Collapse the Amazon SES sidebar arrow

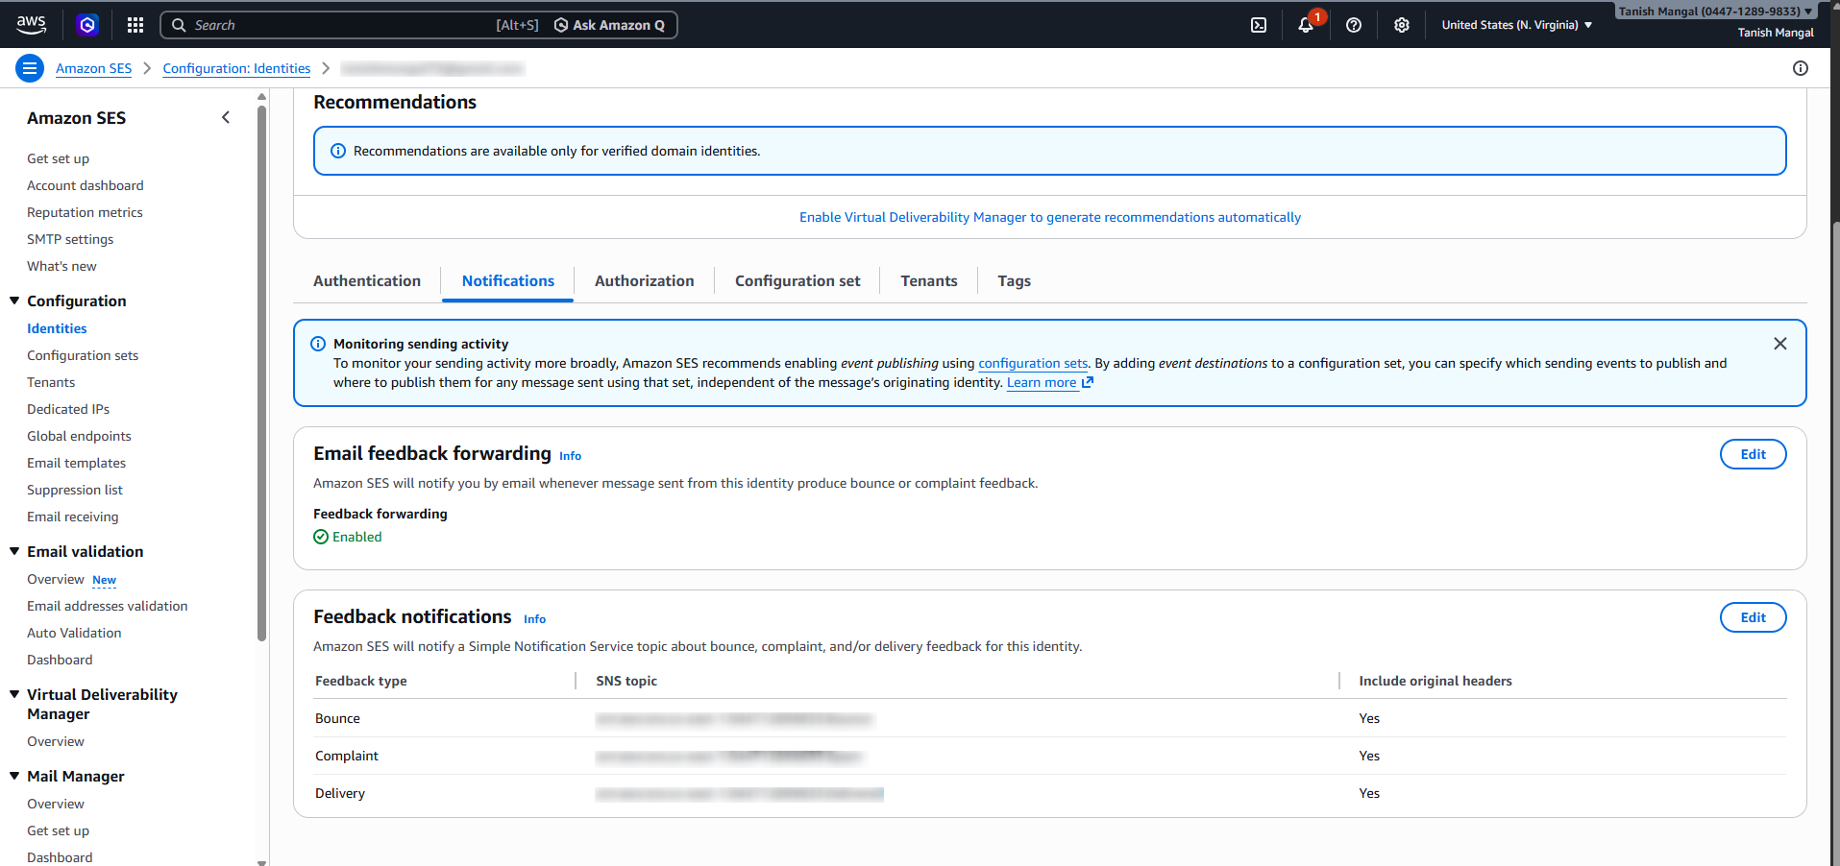point(226,117)
